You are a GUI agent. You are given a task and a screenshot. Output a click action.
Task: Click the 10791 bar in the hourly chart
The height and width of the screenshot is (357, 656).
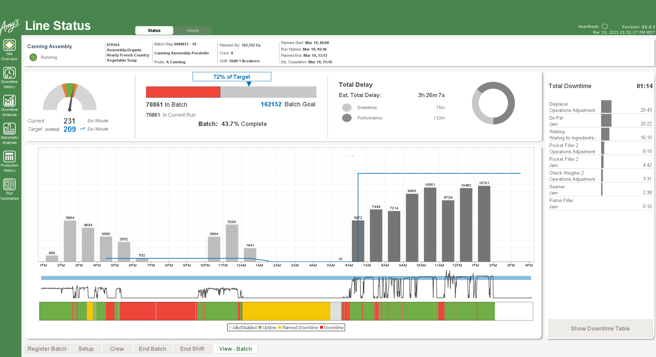point(484,224)
